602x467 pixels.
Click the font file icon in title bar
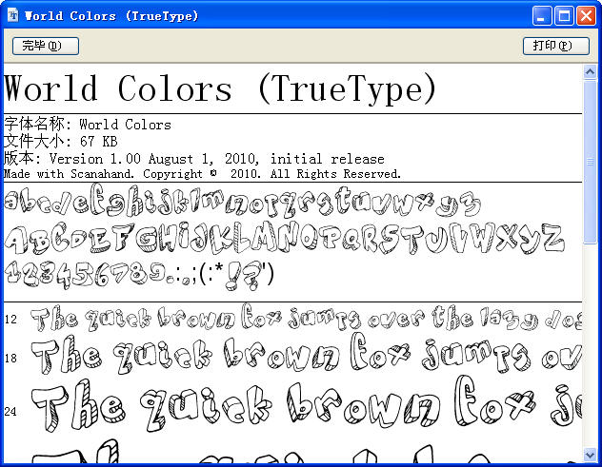(12, 15)
